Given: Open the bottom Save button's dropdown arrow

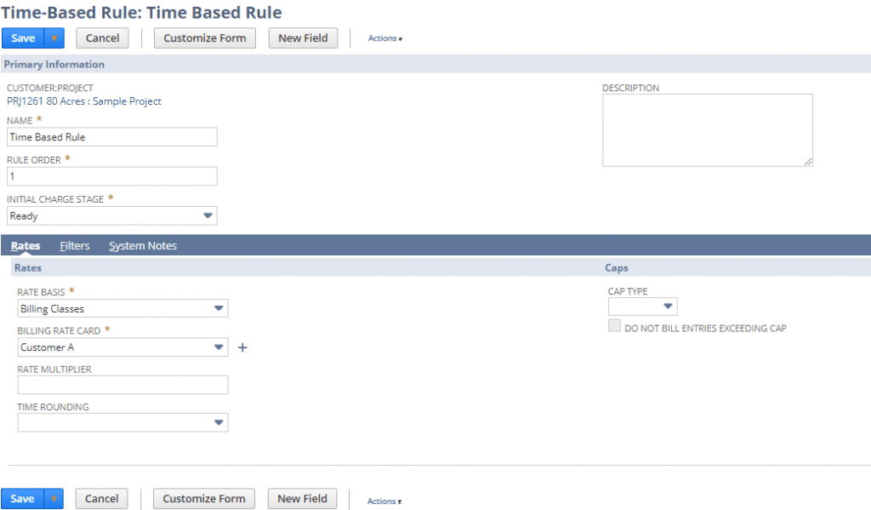Looking at the screenshot, I should [54, 499].
